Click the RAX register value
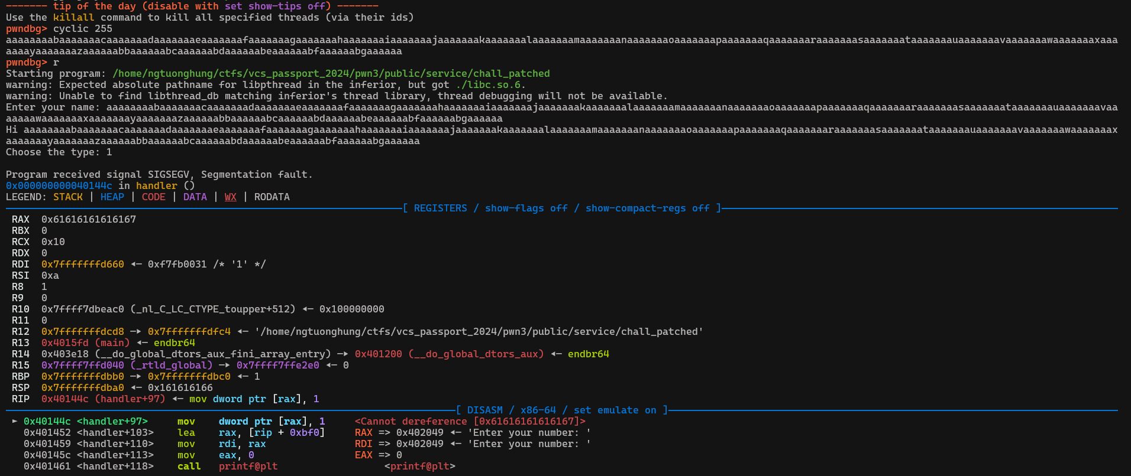Image resolution: width=1131 pixels, height=476 pixels. click(x=89, y=219)
